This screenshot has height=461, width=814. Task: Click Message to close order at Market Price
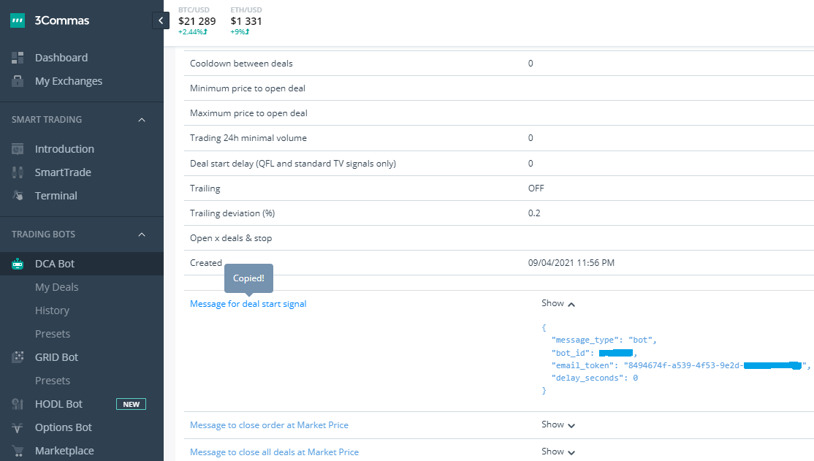point(269,425)
